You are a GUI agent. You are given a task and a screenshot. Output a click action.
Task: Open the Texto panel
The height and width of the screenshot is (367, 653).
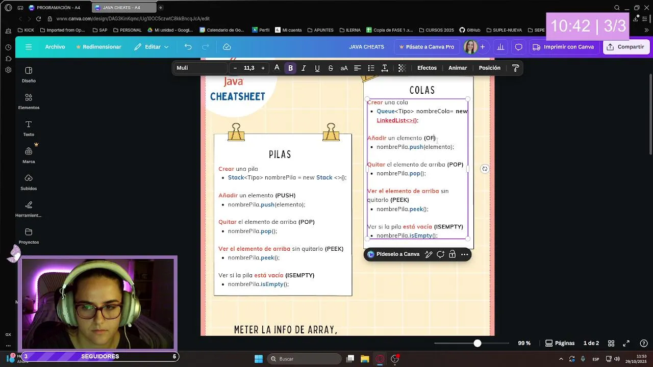(29, 128)
